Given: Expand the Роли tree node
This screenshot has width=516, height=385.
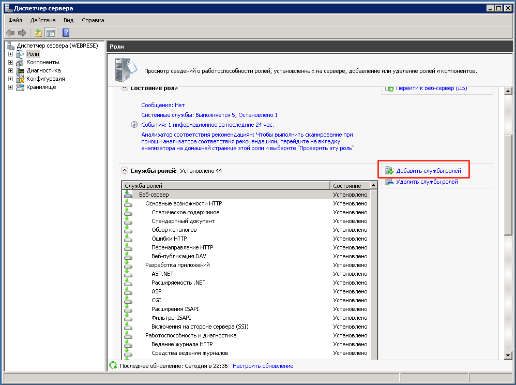Looking at the screenshot, I should click(10, 54).
